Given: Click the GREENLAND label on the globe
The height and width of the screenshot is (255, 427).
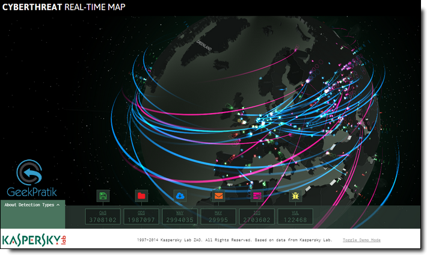Looking at the screenshot, I should click(204, 46).
